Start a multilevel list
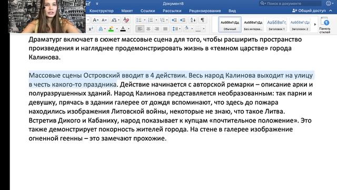This screenshot has height=190, width=337. (162, 20)
